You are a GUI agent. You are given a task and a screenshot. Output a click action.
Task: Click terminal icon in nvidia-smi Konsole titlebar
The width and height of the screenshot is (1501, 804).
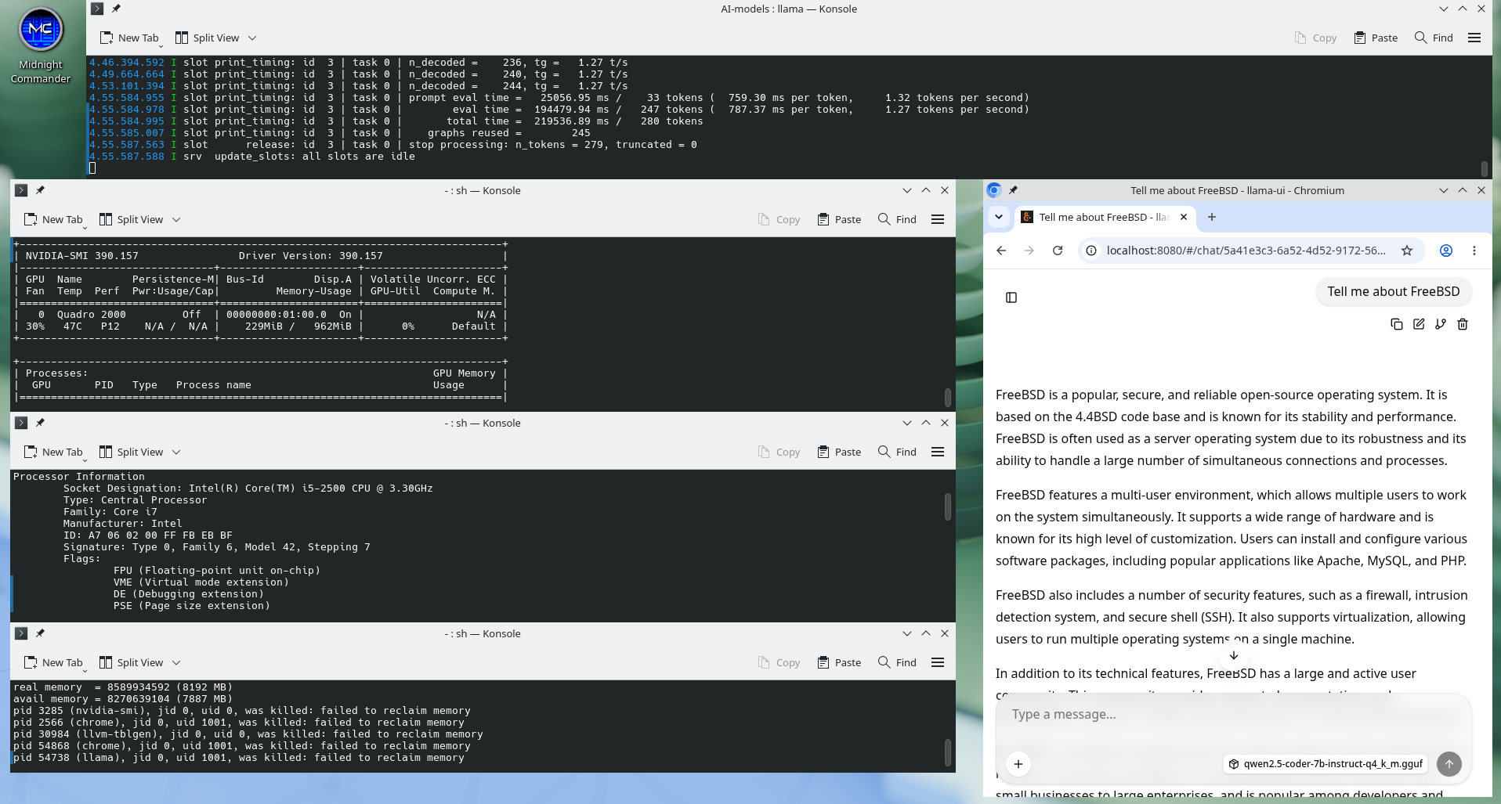(x=21, y=190)
